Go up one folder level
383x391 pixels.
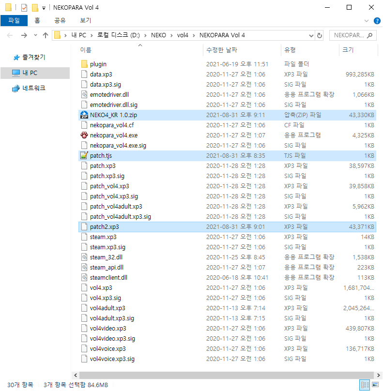click(x=46, y=35)
